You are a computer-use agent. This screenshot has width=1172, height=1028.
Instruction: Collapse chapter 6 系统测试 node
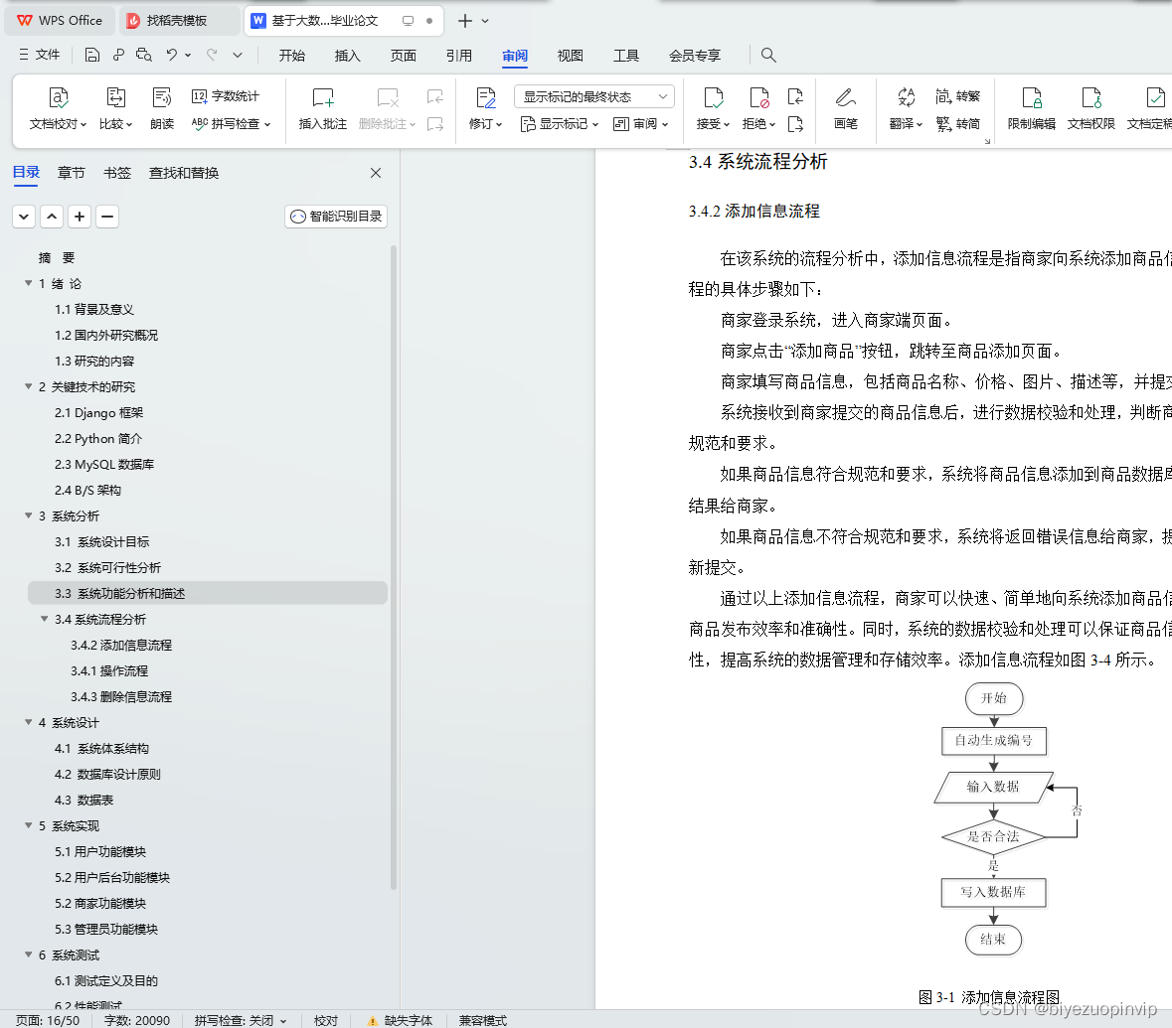(29, 955)
